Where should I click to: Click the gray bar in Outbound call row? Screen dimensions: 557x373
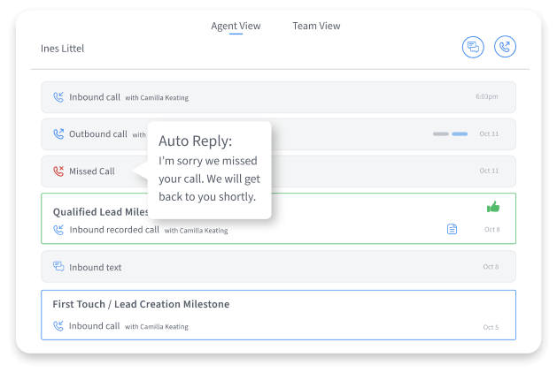[x=441, y=134]
